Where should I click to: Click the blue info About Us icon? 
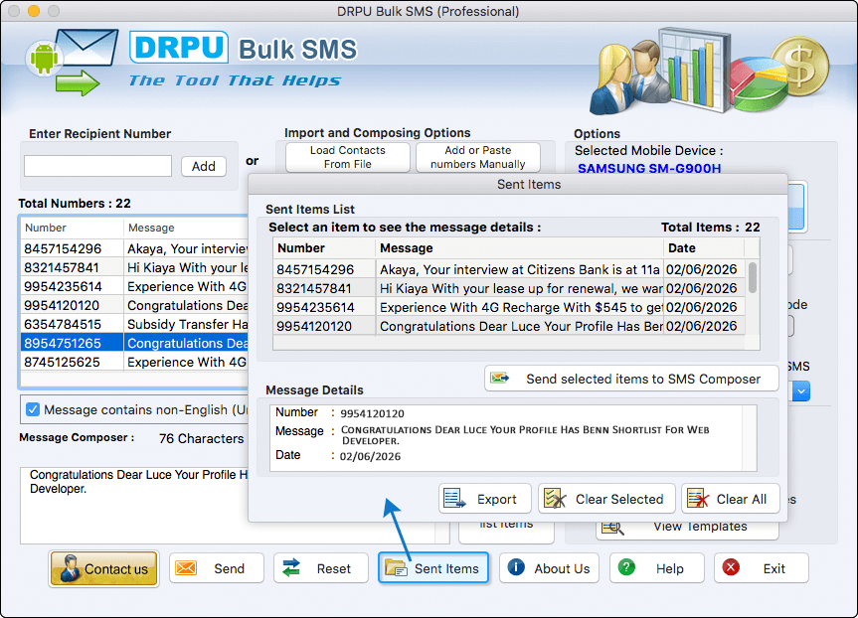pos(516,567)
